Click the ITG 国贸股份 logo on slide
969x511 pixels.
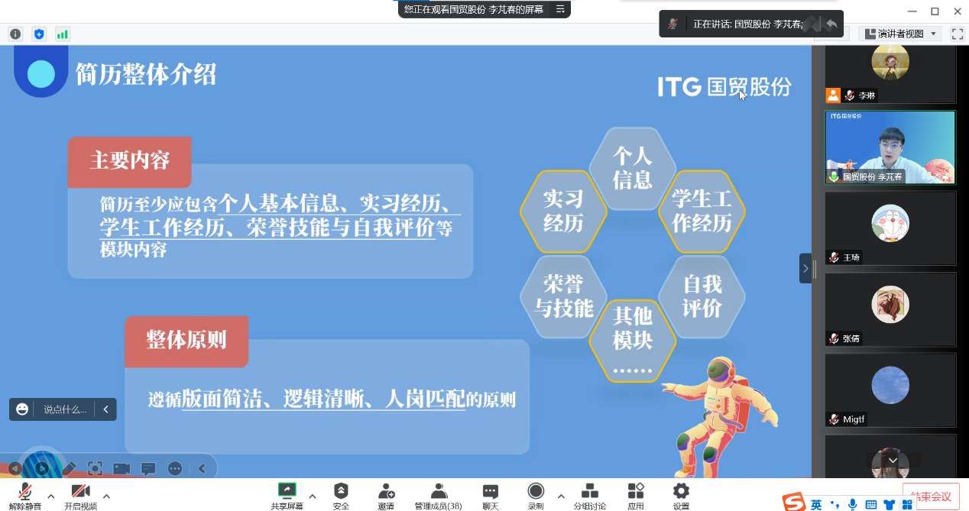[724, 86]
